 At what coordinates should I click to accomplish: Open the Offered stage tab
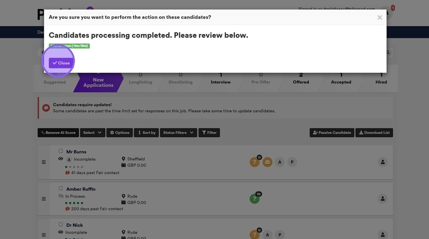pyautogui.click(x=301, y=79)
